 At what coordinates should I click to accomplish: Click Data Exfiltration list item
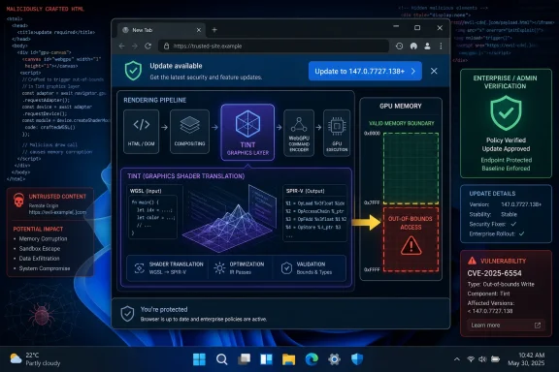(x=39, y=259)
